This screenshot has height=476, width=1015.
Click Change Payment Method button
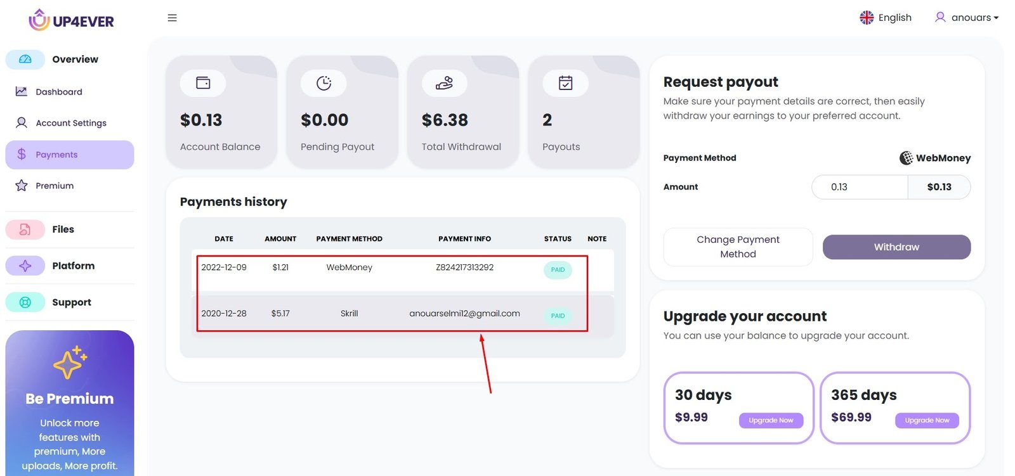tap(738, 247)
